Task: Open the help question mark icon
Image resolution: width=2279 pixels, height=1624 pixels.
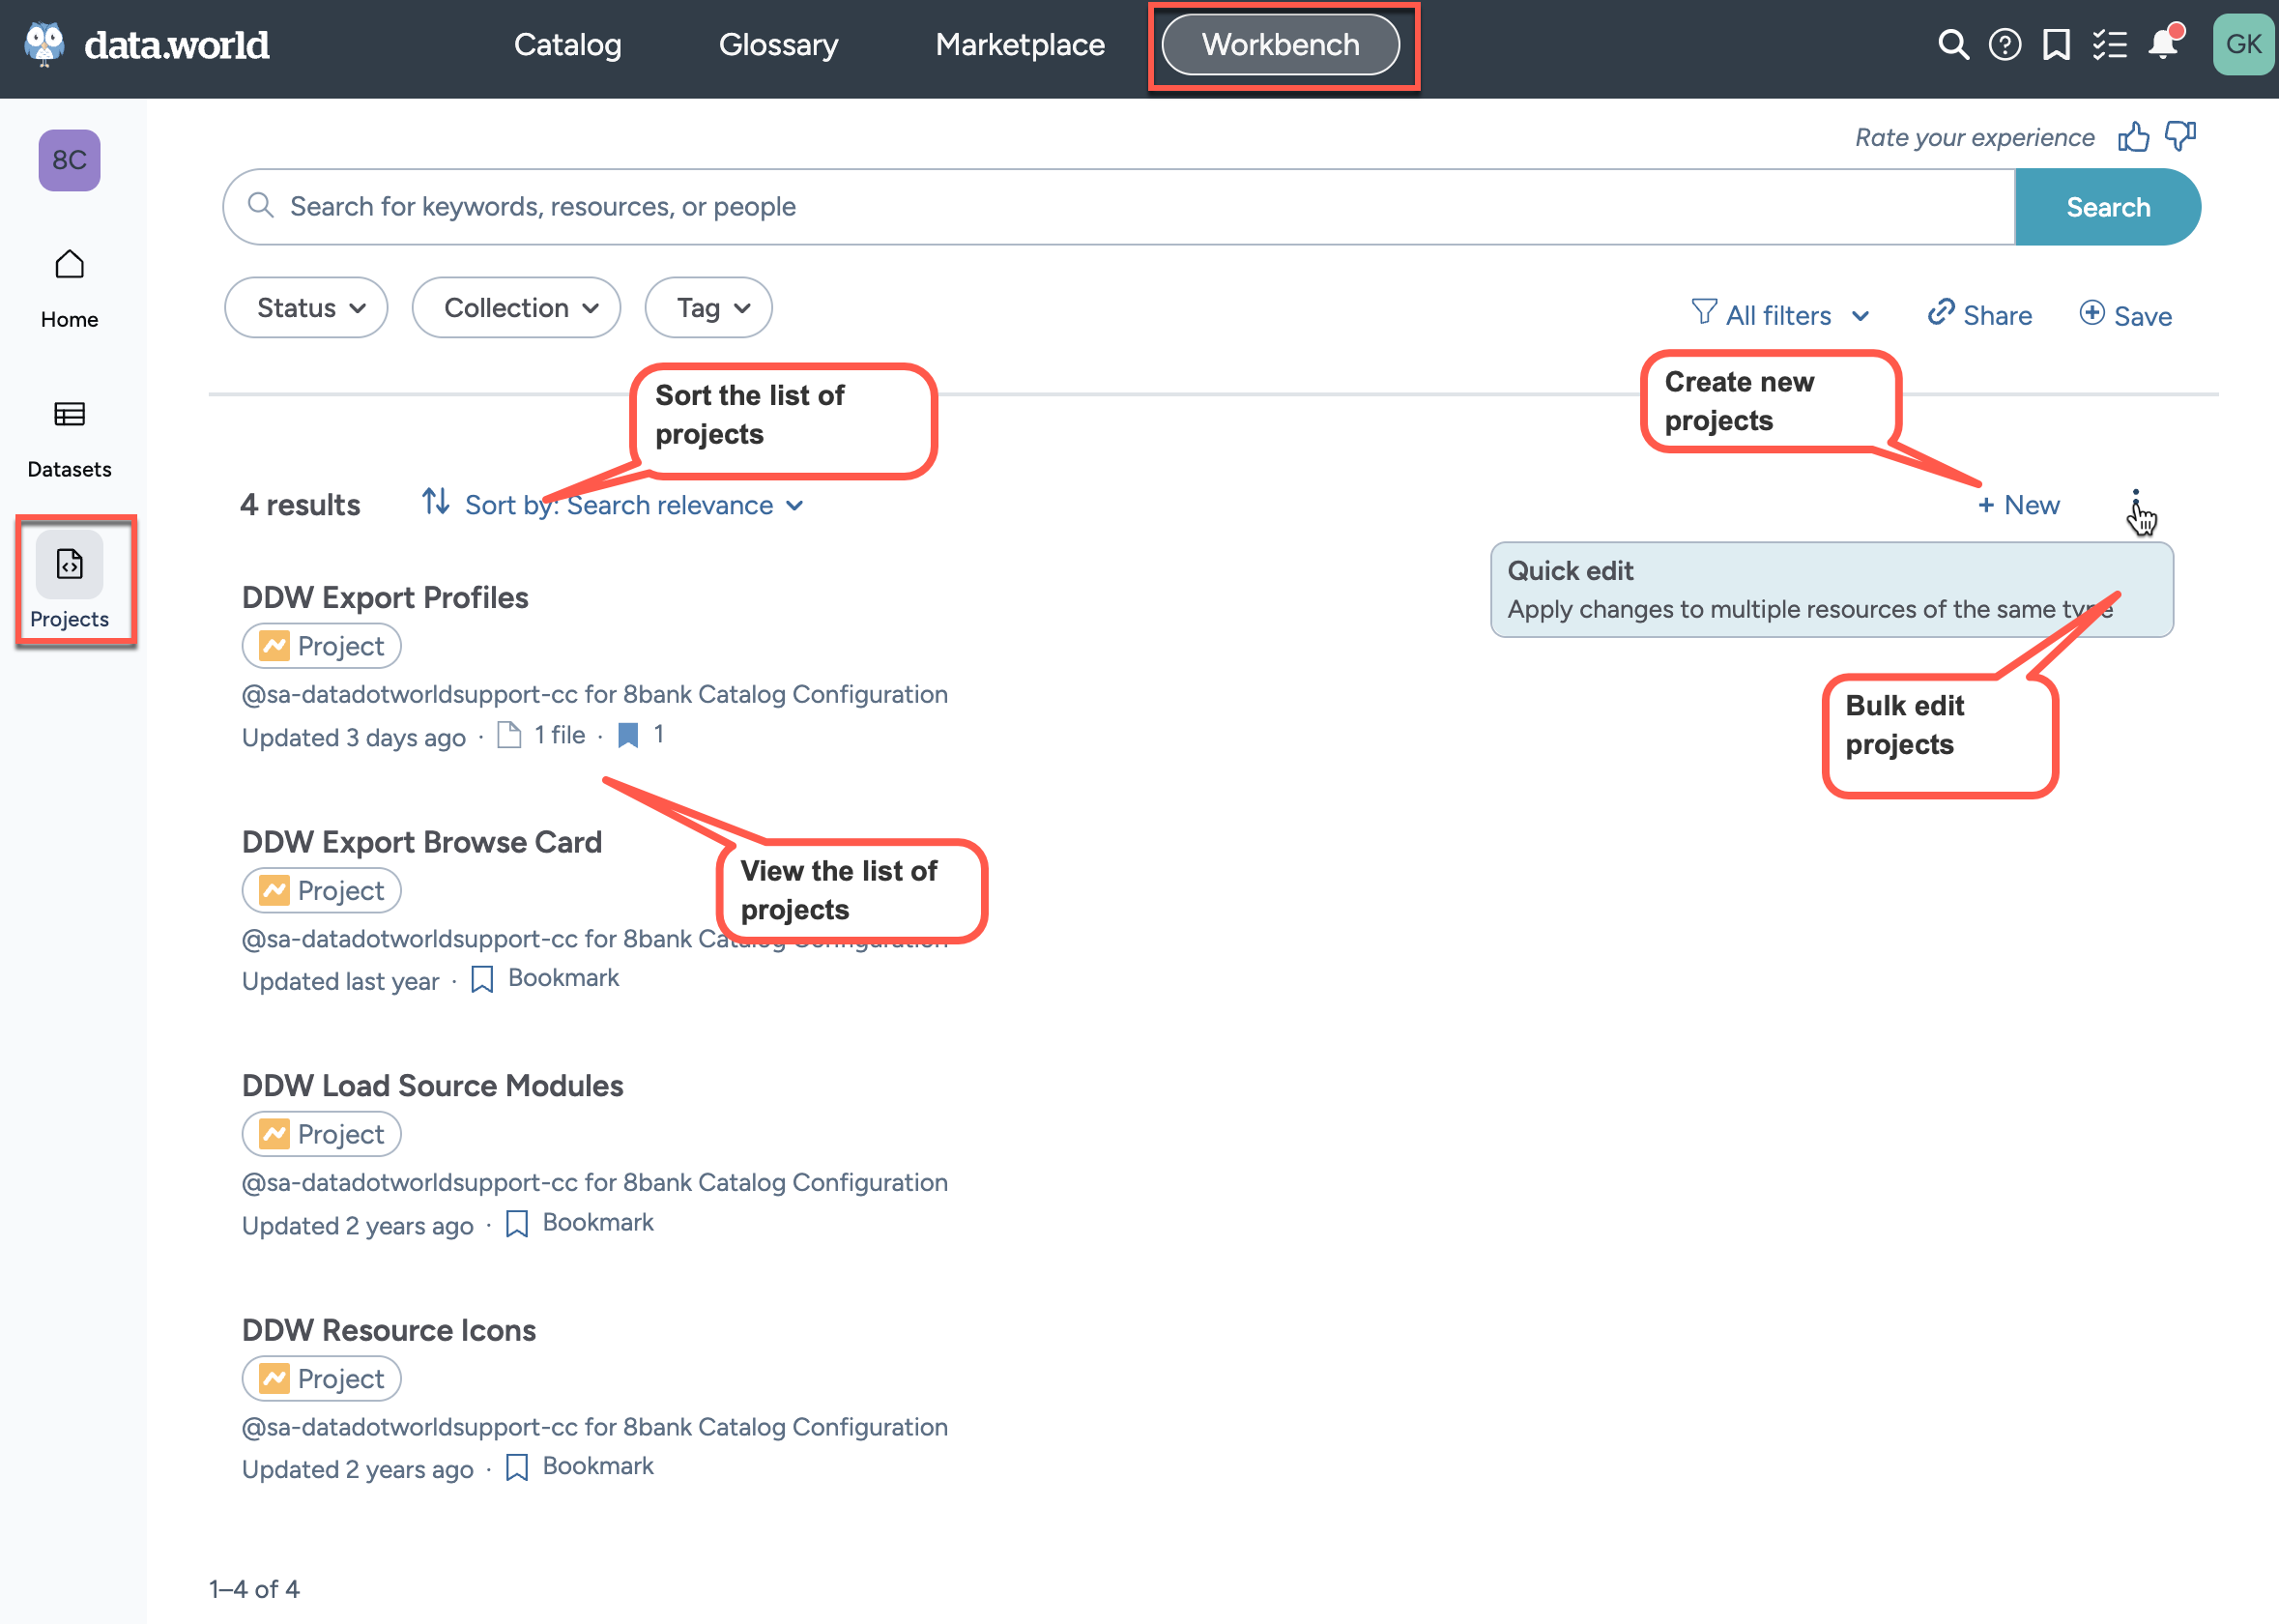Action: [2005, 45]
